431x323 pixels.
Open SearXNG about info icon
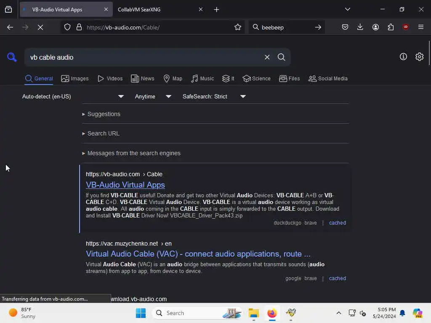point(403,57)
